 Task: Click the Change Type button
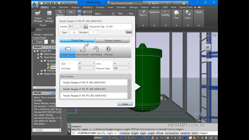click(x=77, y=40)
